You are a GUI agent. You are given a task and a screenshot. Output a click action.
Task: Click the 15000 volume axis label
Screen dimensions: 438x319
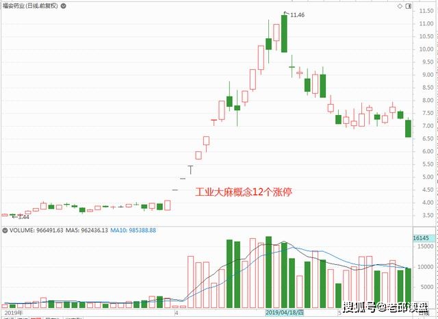pyautogui.click(x=426, y=246)
